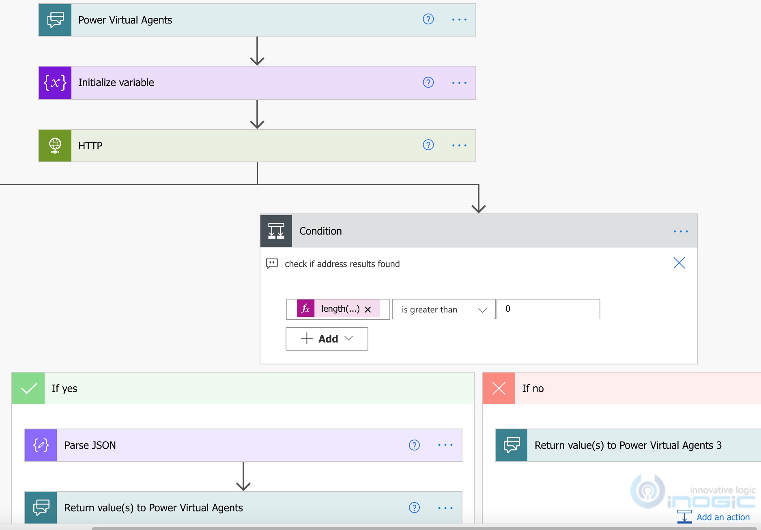Open help for Parse JSON
The width and height of the screenshot is (761, 530).
[x=414, y=445]
